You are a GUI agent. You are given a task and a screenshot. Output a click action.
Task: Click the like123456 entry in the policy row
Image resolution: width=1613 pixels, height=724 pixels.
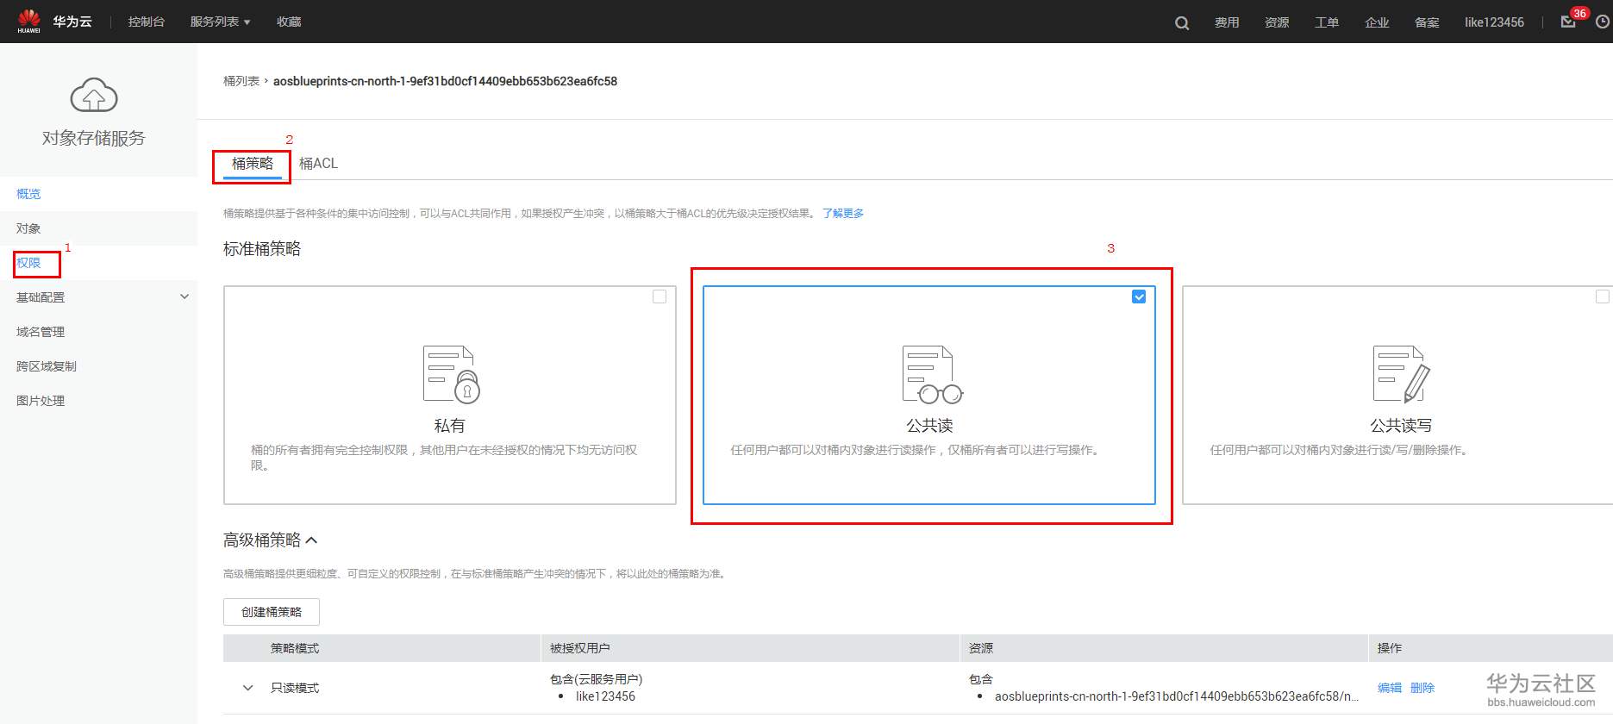(605, 696)
